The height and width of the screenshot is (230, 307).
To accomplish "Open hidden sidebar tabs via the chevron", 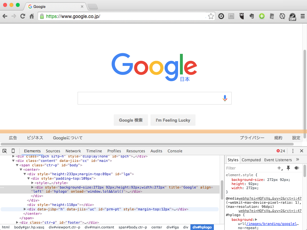I will tap(297, 160).
